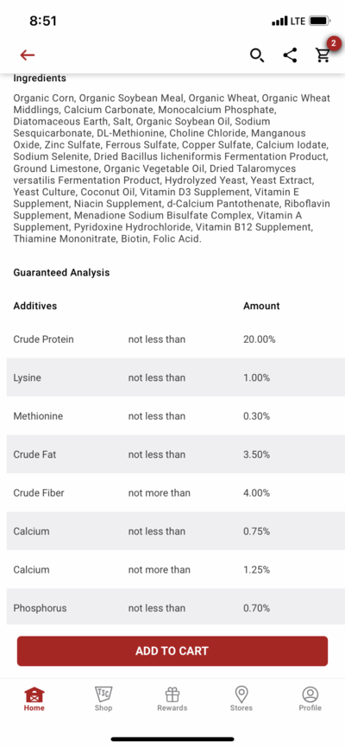Screen dimensions: 345x748
Task: Tap the Guaranteed Analysis heading
Action: (x=61, y=273)
